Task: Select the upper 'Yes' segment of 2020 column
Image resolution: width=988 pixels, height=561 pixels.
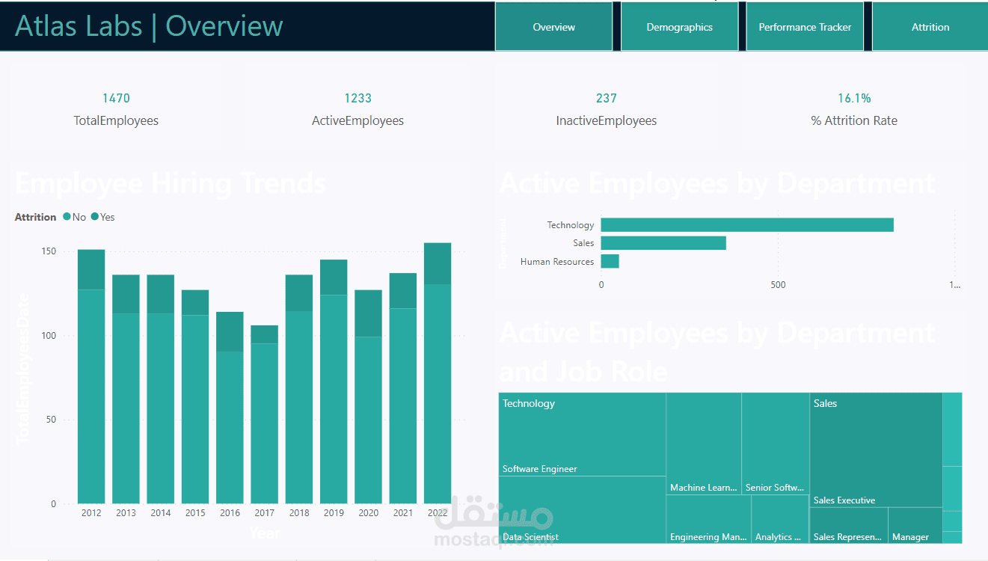Action: point(368,313)
